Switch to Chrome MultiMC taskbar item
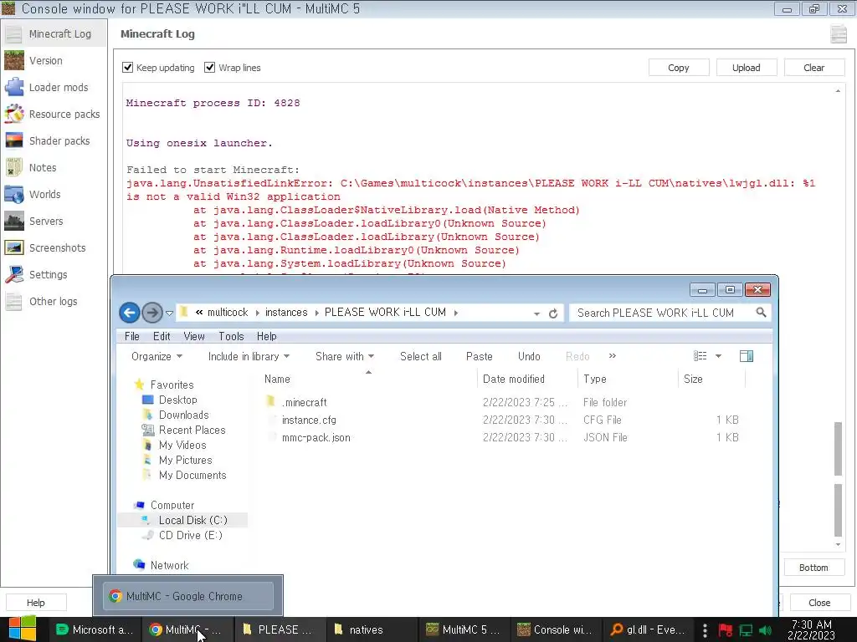 [187, 629]
